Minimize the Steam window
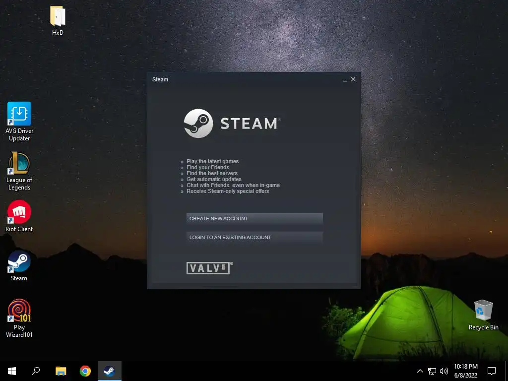Viewport: 508px width, 381px height. (x=345, y=79)
